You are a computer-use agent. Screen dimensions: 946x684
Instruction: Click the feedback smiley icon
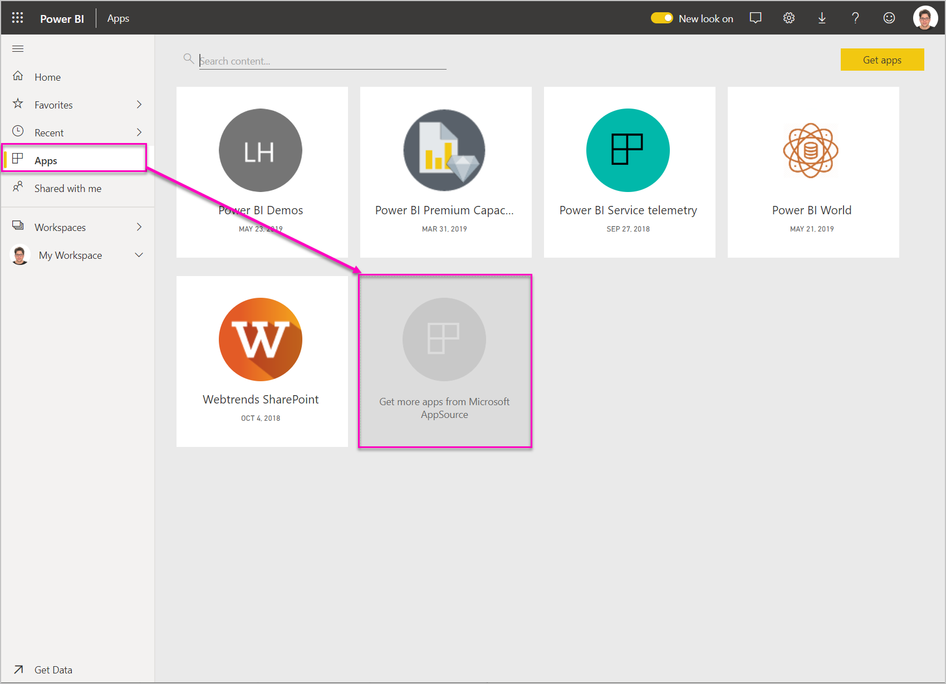pos(889,18)
